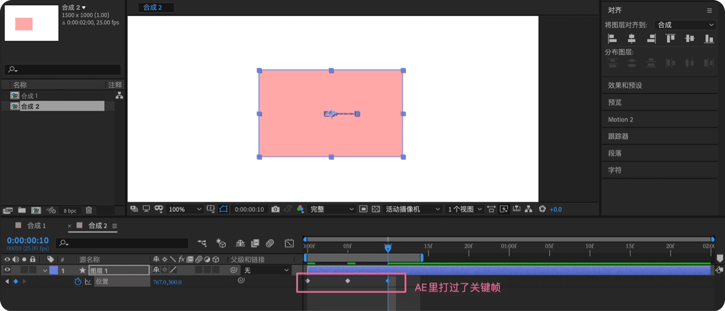Click the 位置 value 767.0,500.0
Screen dimensions: 725x311
tap(167, 282)
